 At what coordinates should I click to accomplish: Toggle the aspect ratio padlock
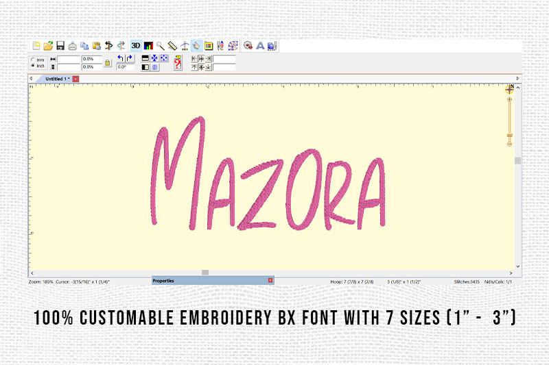click(108, 63)
